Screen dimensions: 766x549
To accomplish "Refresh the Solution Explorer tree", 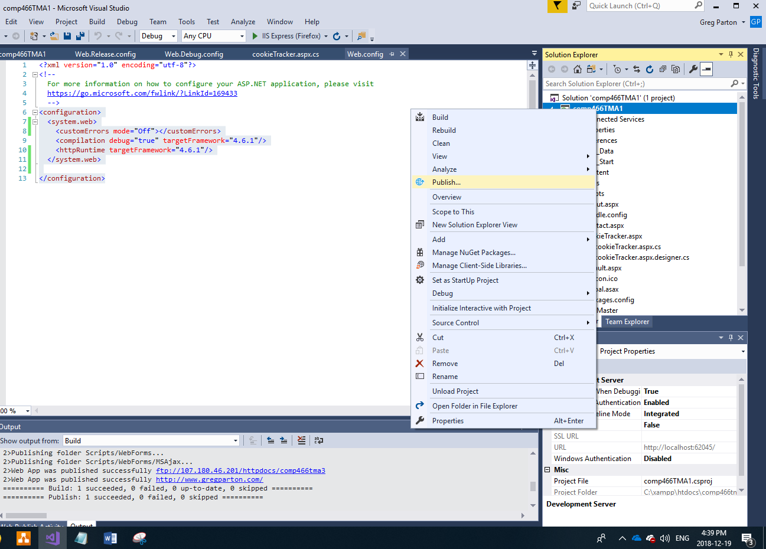I will tap(650, 69).
